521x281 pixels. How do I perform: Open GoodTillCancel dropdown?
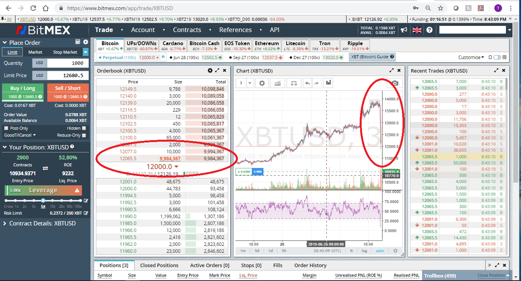20,135
